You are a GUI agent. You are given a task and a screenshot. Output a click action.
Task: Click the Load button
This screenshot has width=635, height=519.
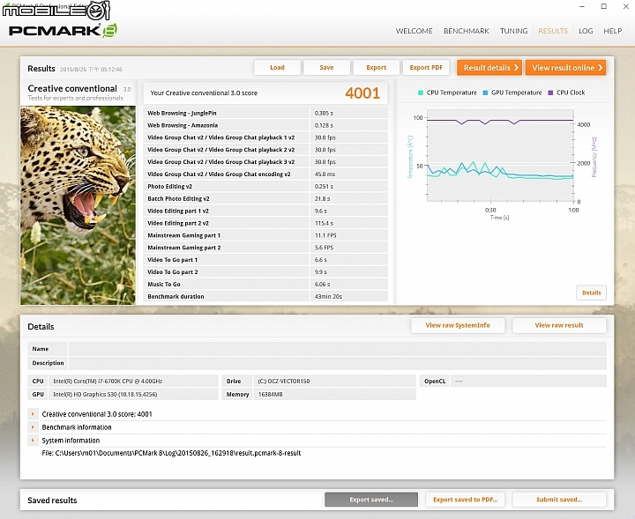278,68
